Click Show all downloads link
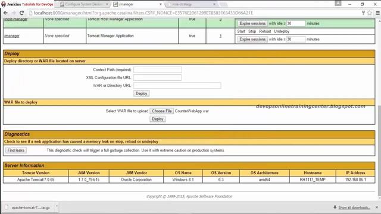This screenshot has height=214, width=381. point(354,207)
